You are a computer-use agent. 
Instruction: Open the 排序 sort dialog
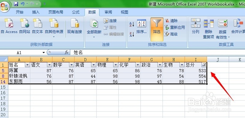click(x=142, y=27)
